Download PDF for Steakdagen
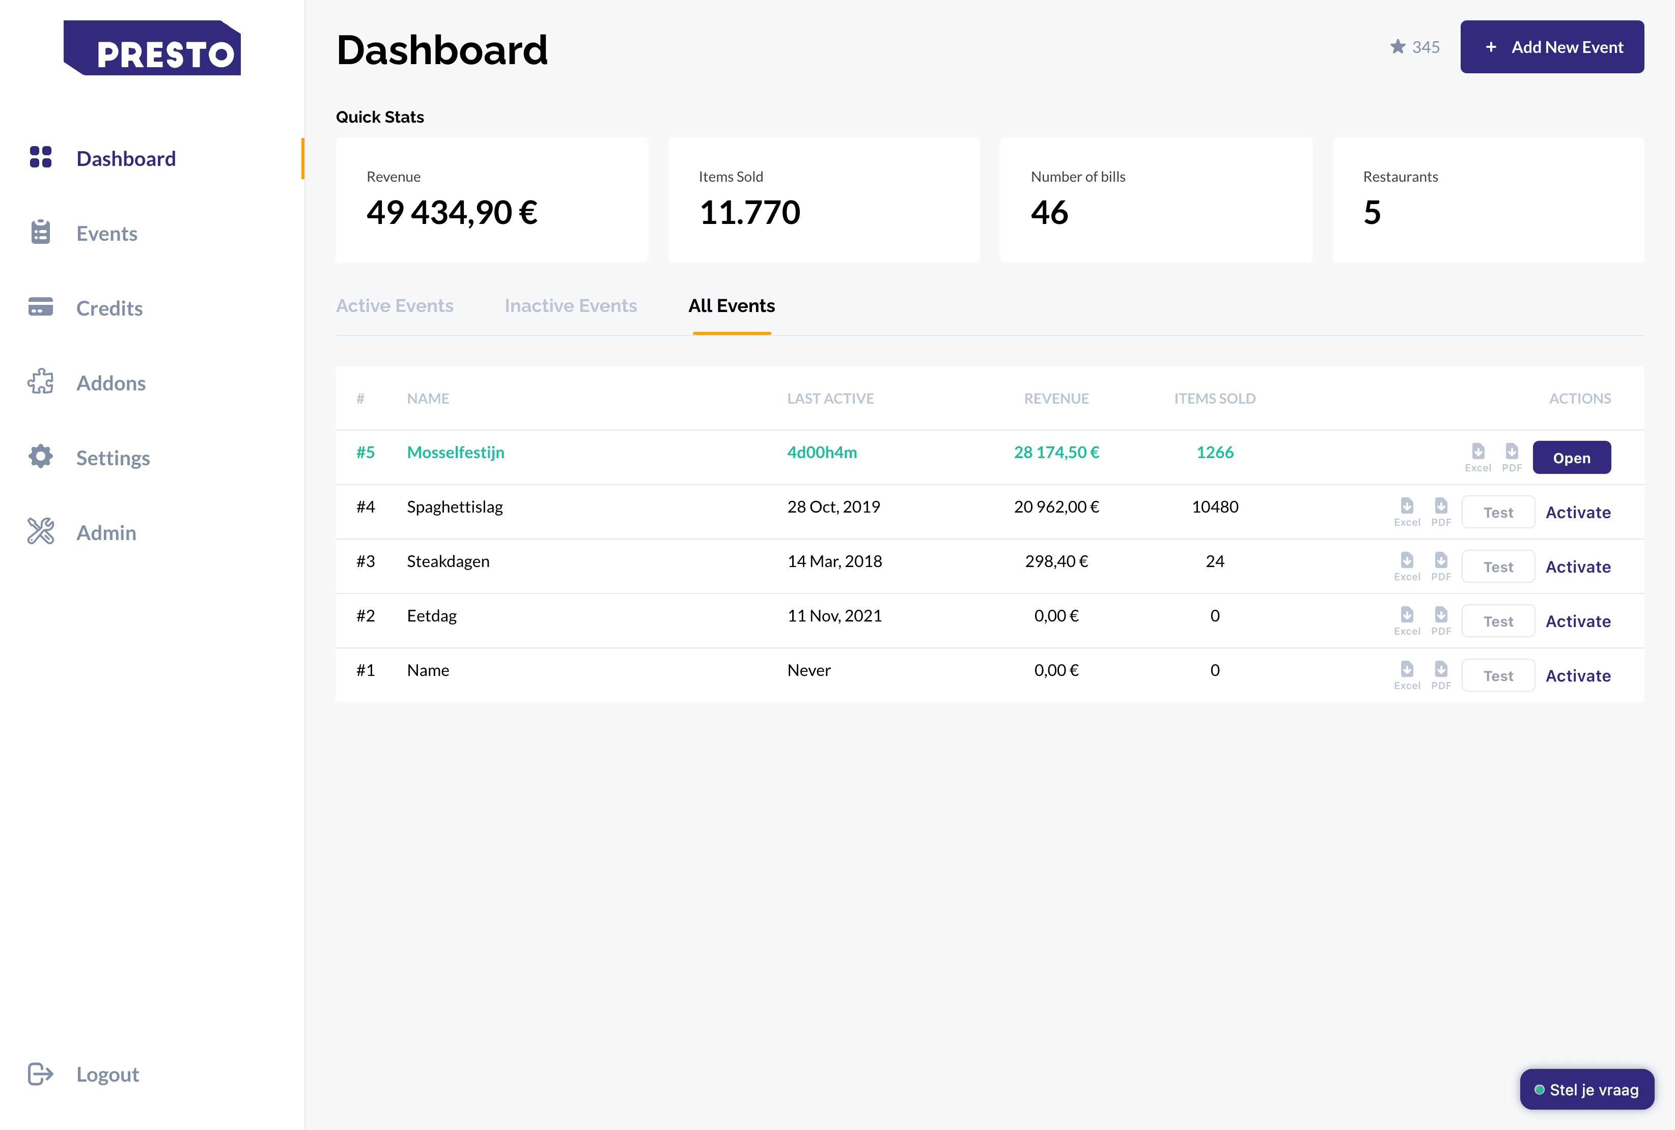 1441,567
